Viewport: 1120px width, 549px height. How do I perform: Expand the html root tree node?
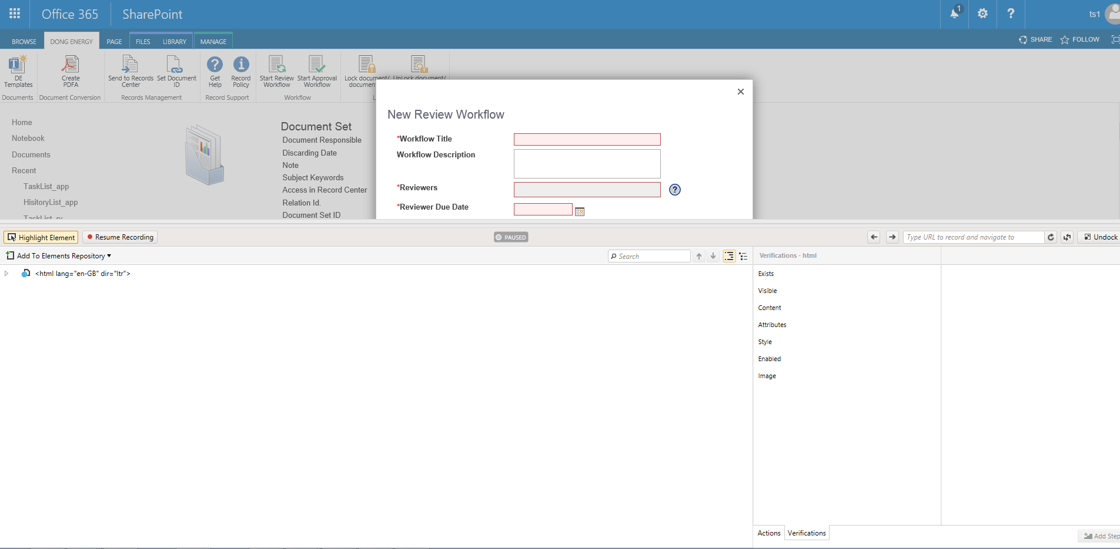pyautogui.click(x=6, y=274)
